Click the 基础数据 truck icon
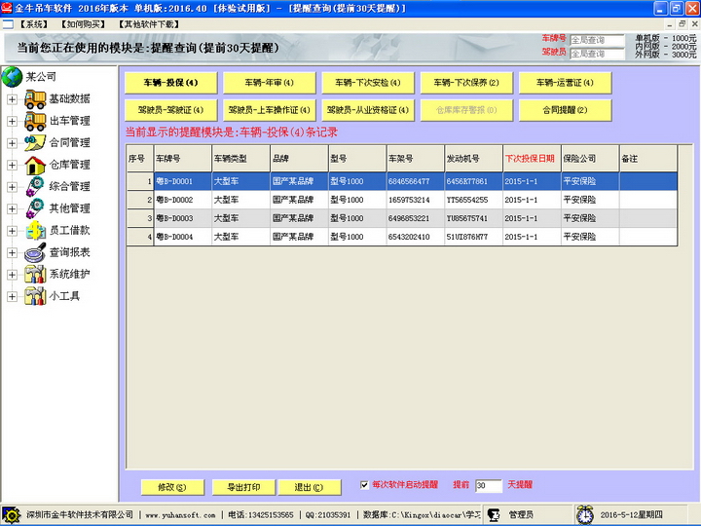Viewport: 701px width, 526px height. point(36,98)
